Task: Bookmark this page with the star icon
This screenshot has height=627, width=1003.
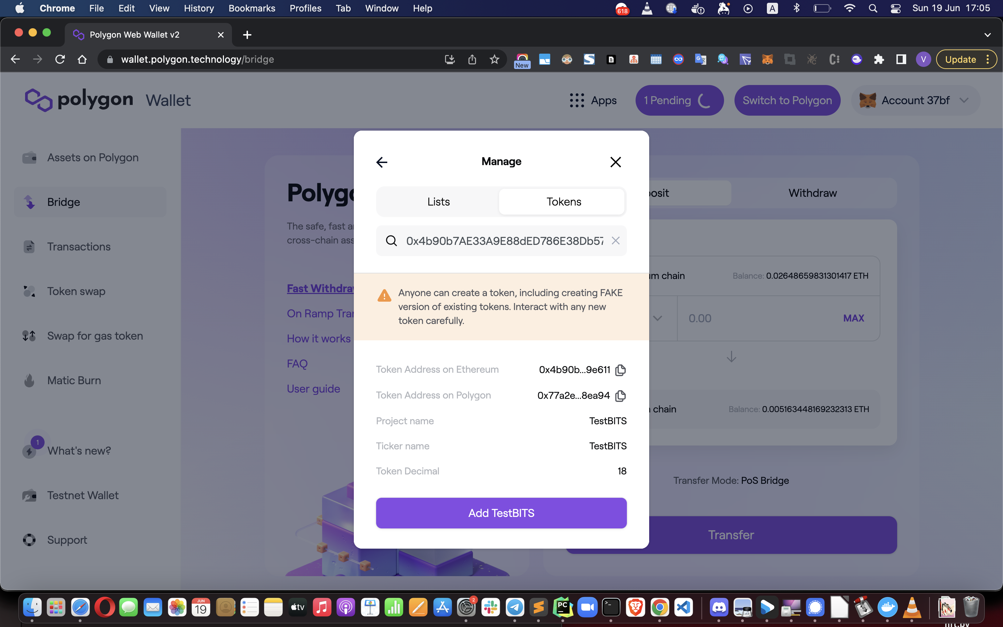Action: click(494, 59)
